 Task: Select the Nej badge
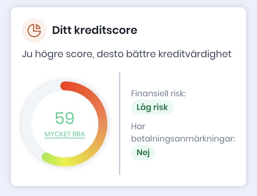143,152
